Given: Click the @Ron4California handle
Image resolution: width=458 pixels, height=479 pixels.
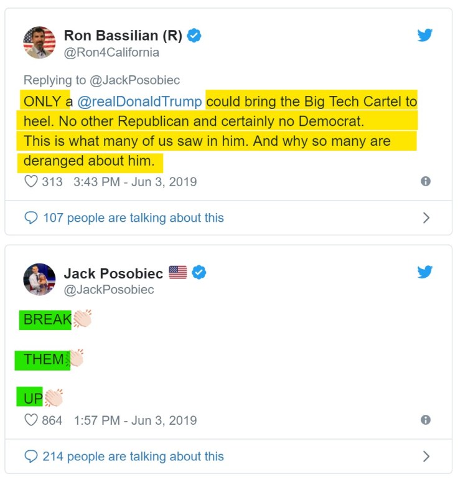Looking at the screenshot, I should pyautogui.click(x=111, y=52).
